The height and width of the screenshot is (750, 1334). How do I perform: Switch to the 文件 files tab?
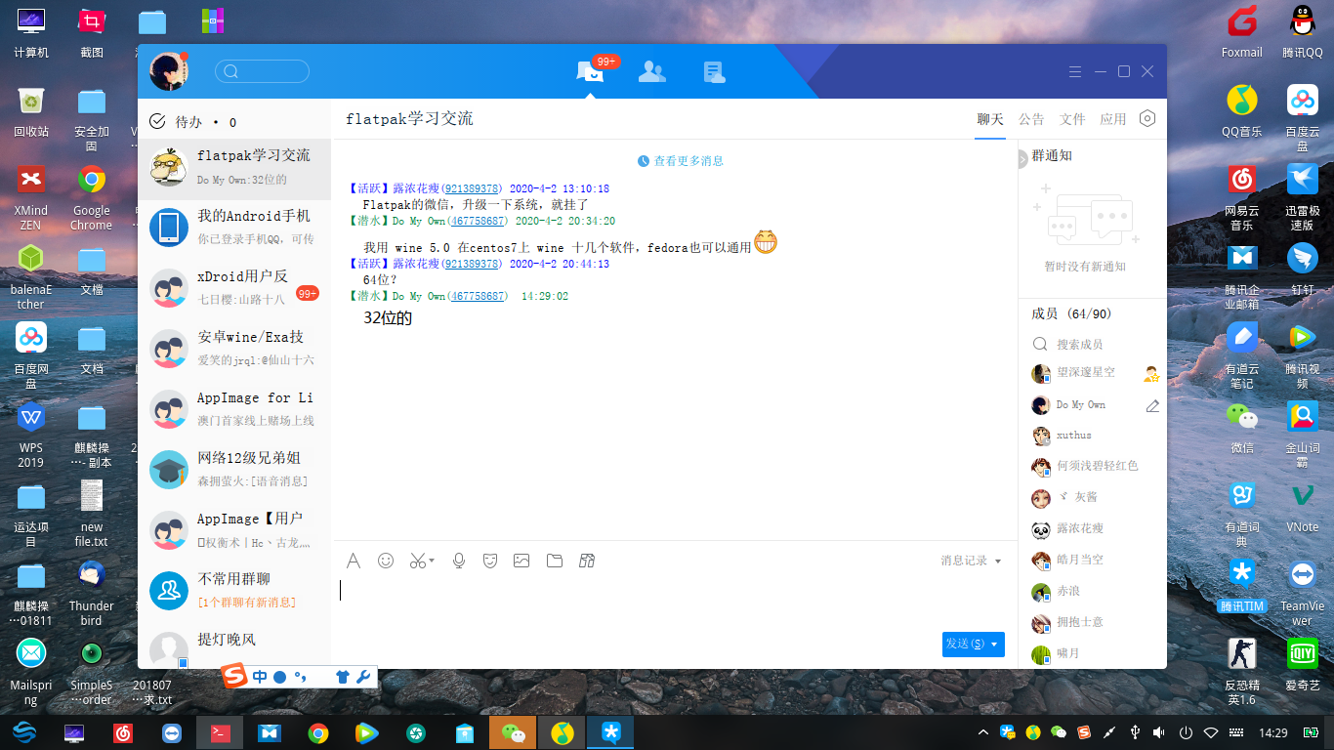point(1072,118)
